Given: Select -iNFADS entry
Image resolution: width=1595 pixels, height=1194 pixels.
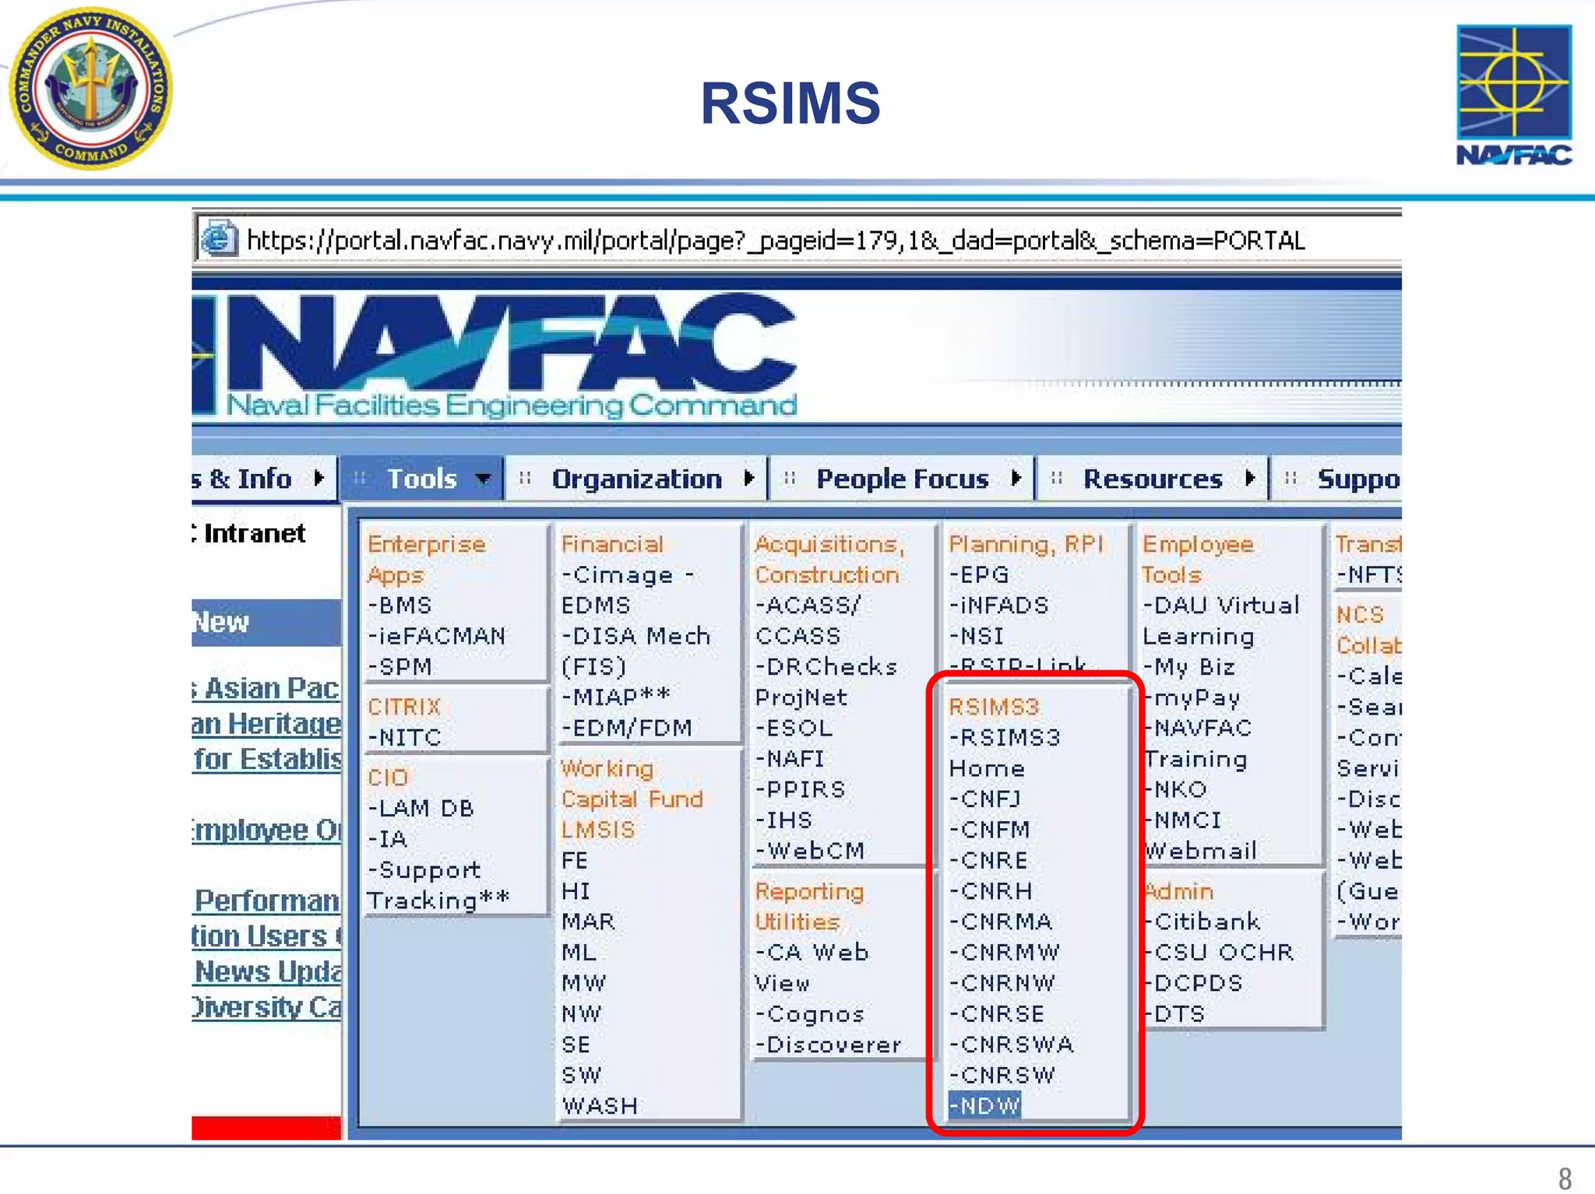Looking at the screenshot, I should pos(999,606).
